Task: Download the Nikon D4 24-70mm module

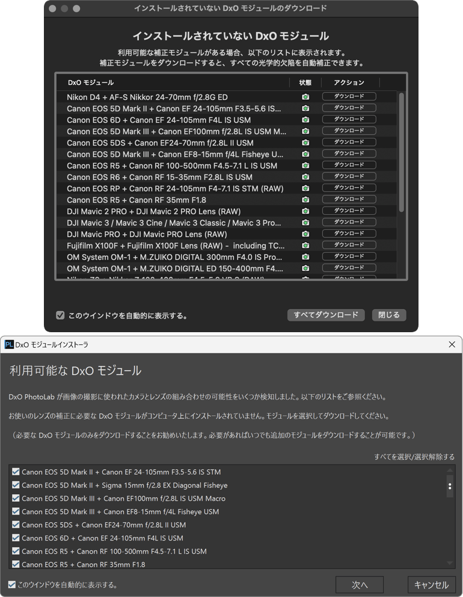Action: (349, 96)
